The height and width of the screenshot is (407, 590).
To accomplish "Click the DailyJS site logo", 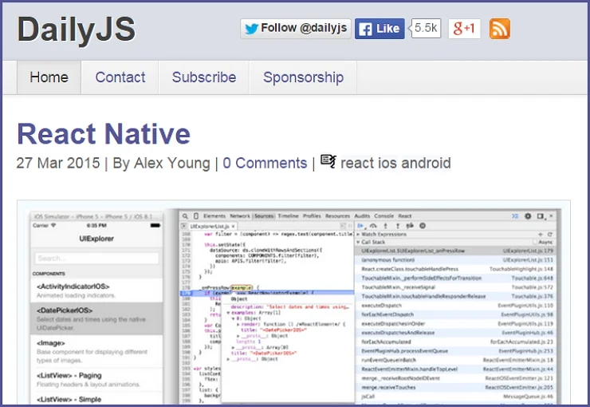I will coord(77,30).
